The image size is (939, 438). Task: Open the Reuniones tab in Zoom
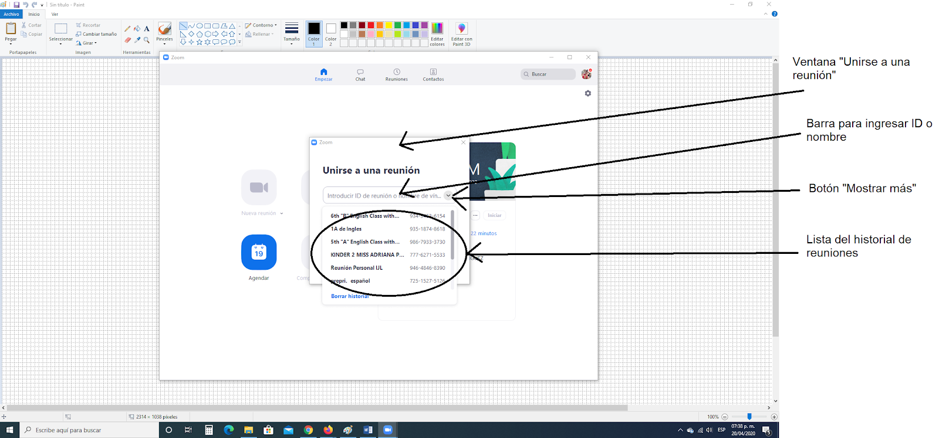click(397, 74)
